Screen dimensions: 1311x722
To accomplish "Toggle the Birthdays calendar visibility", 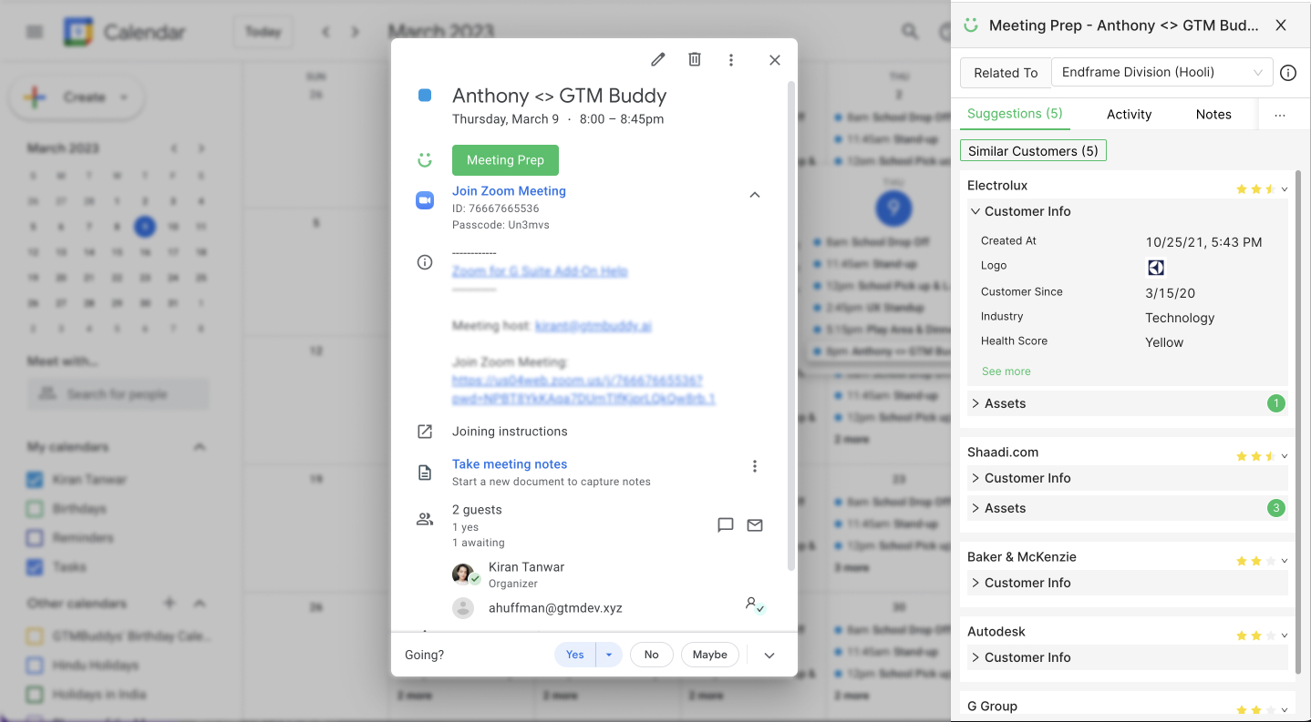I will pyautogui.click(x=35, y=508).
